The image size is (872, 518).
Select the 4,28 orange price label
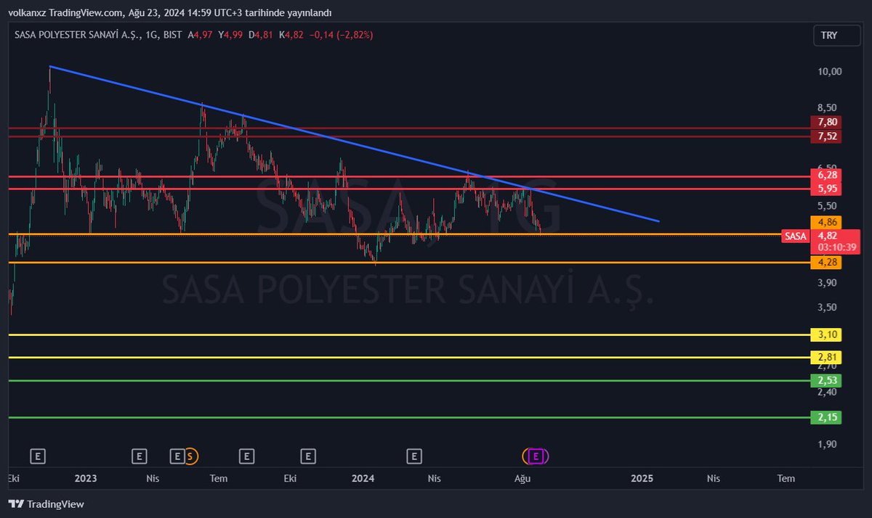click(827, 263)
